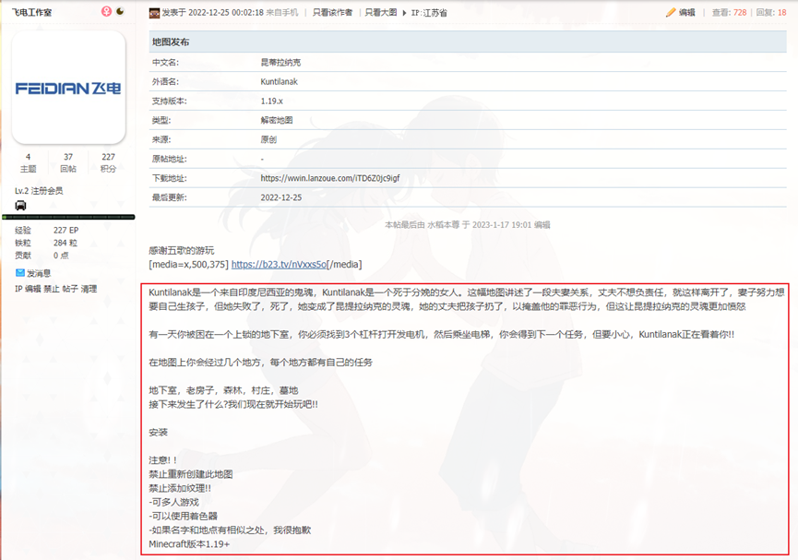
Task: Select the 来源 value 原创
Action: 268,139
